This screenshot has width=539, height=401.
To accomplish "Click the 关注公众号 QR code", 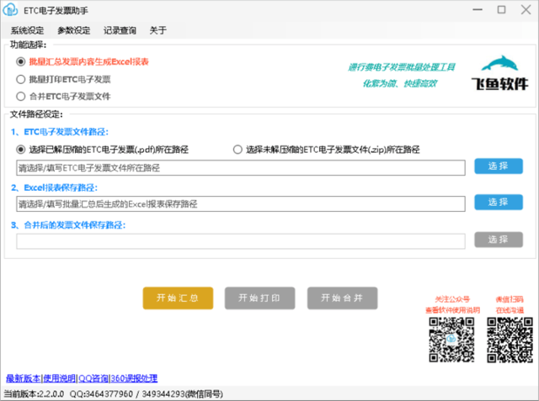I will pyautogui.click(x=451, y=340).
